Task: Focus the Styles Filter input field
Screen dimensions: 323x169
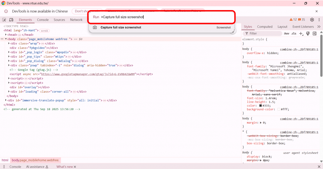Action: (263, 33)
